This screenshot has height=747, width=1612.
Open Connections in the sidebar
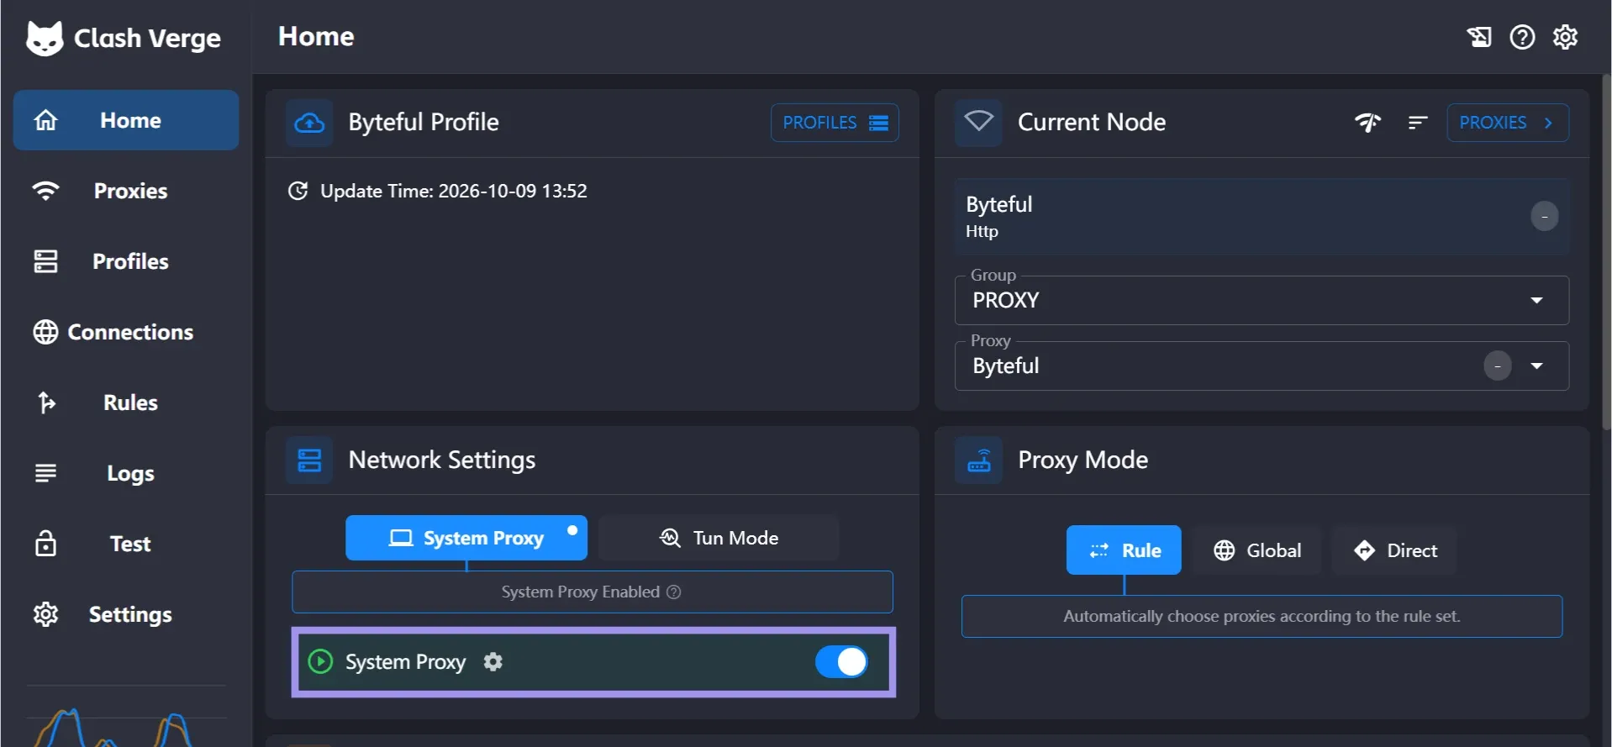click(126, 332)
